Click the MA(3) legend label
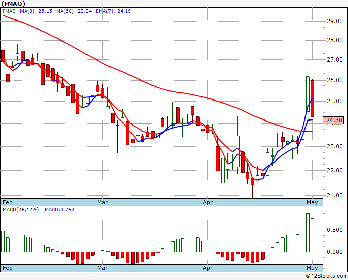Screen dimensions: 348x280 [27, 11]
